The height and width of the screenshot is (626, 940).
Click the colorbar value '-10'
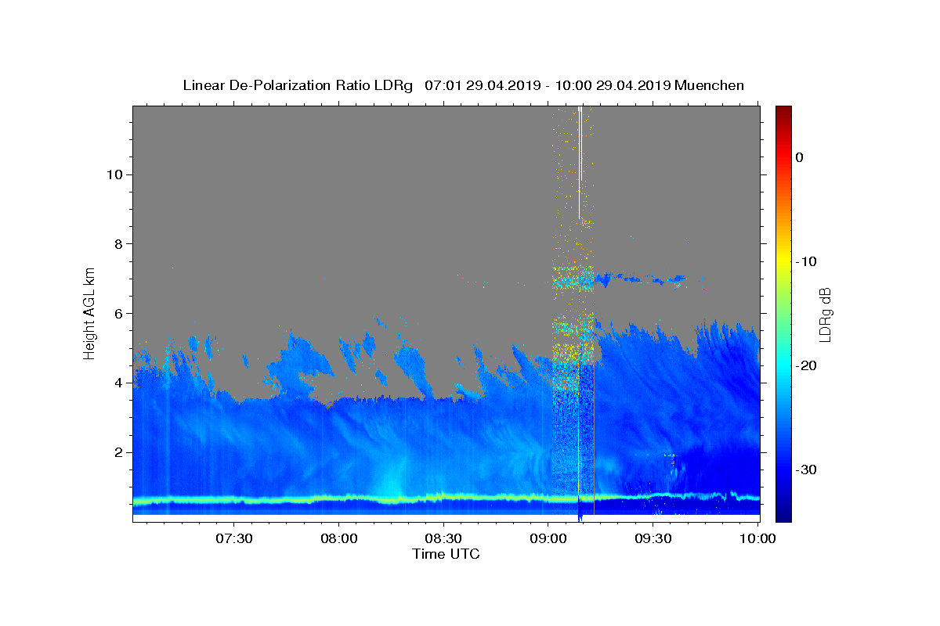[x=807, y=261]
